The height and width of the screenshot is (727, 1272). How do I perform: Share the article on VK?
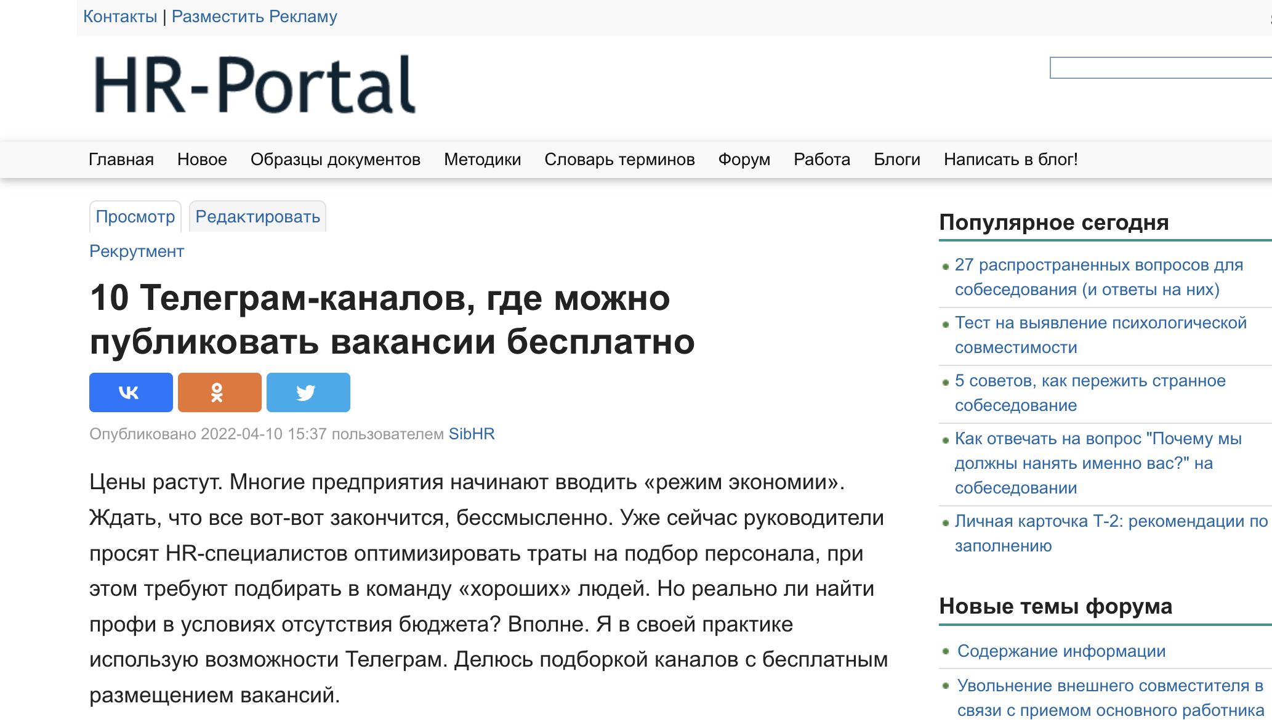(129, 392)
